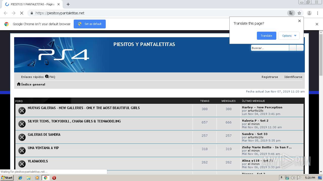Click the Translate icon in the address bar
The image size is (323, 181).
291,13
